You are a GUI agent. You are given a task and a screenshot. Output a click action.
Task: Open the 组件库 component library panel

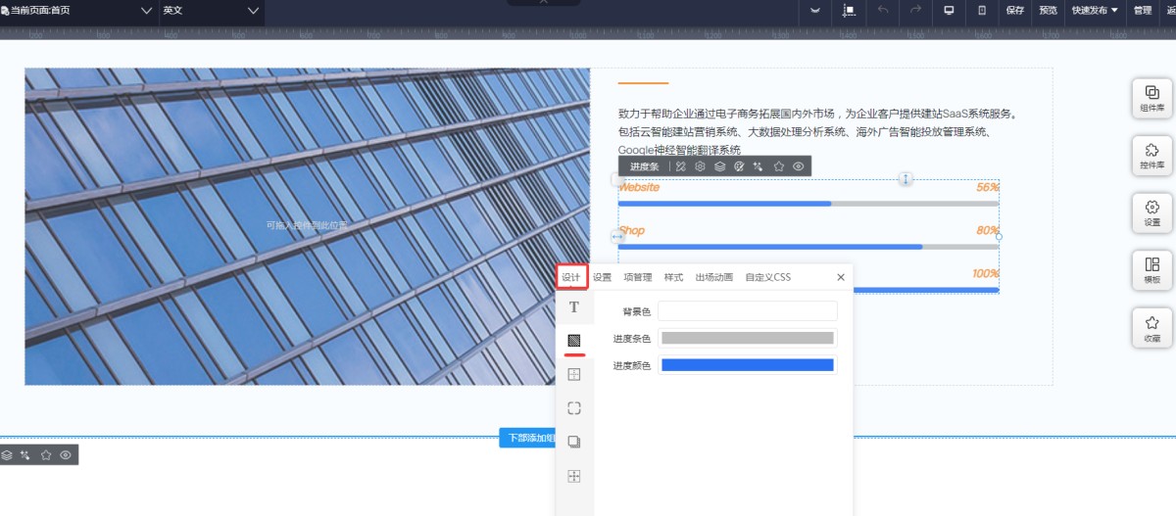coord(1151,98)
